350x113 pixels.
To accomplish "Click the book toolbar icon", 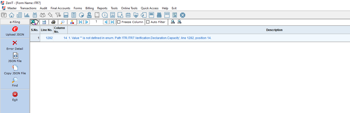I will tap(97, 15).
